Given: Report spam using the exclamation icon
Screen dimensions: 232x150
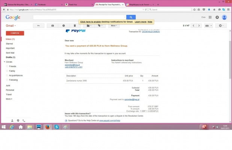Looking at the screenshot, I should pyautogui.click(x=64, y=26).
